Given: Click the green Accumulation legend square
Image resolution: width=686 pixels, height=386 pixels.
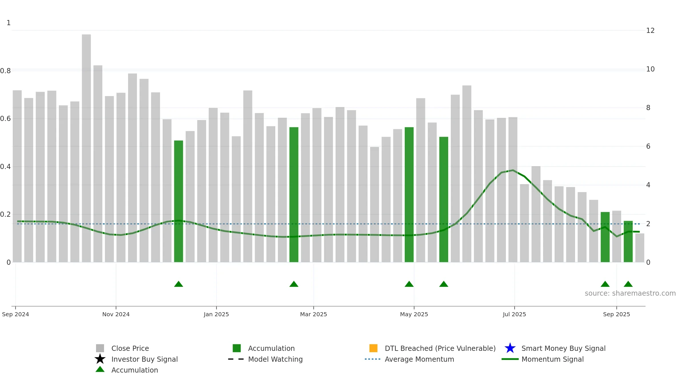Looking at the screenshot, I should point(237,348).
